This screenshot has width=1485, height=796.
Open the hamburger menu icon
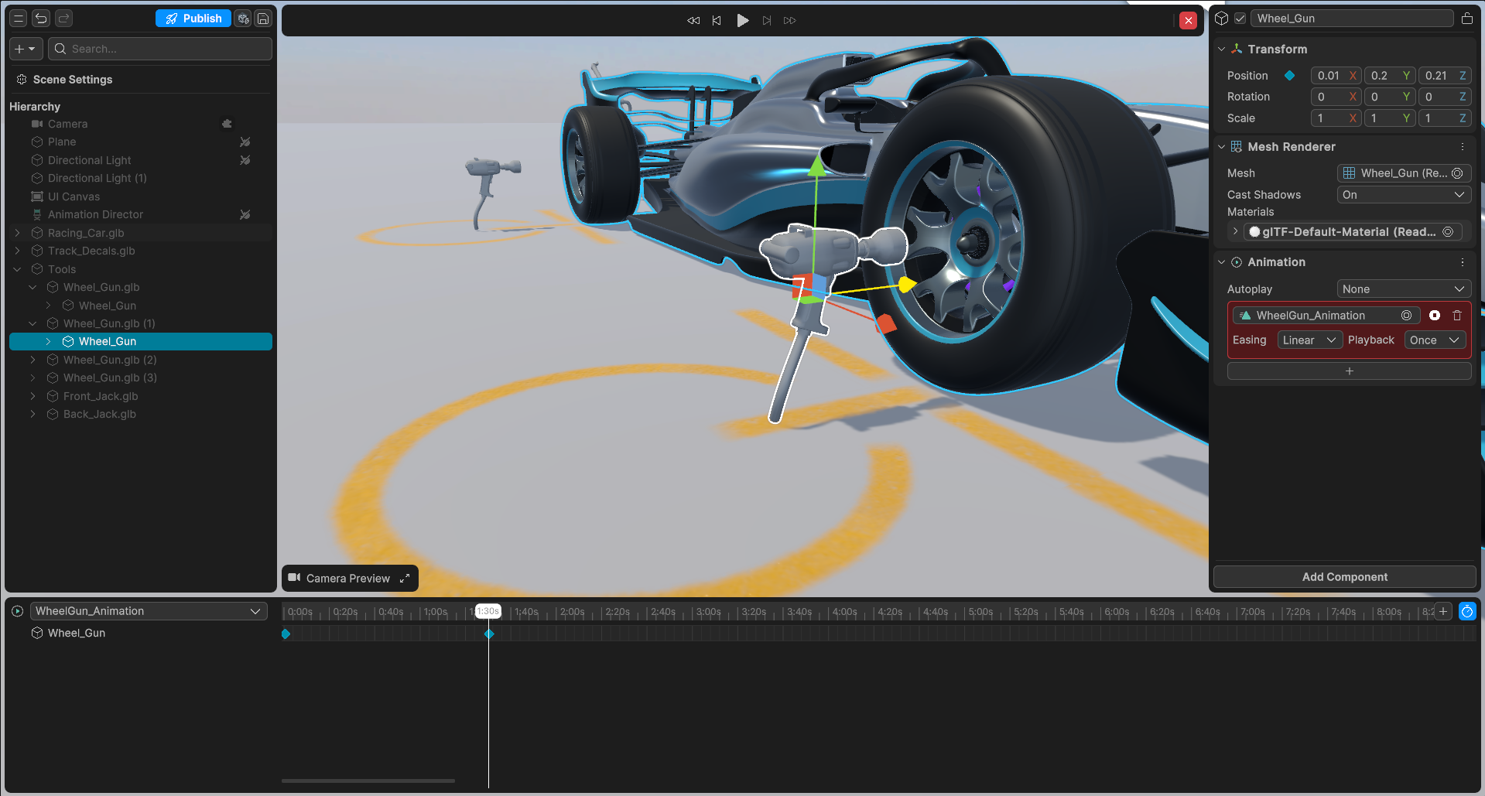(19, 19)
